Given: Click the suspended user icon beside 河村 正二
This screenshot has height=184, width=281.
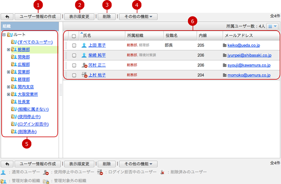Looking at the screenshot, I should pyautogui.click(x=84, y=65).
